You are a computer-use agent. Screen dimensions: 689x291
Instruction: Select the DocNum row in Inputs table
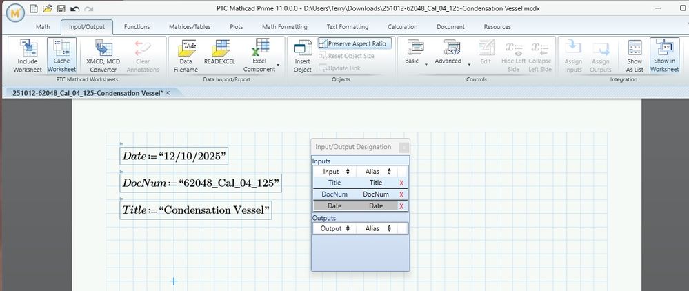360,194
